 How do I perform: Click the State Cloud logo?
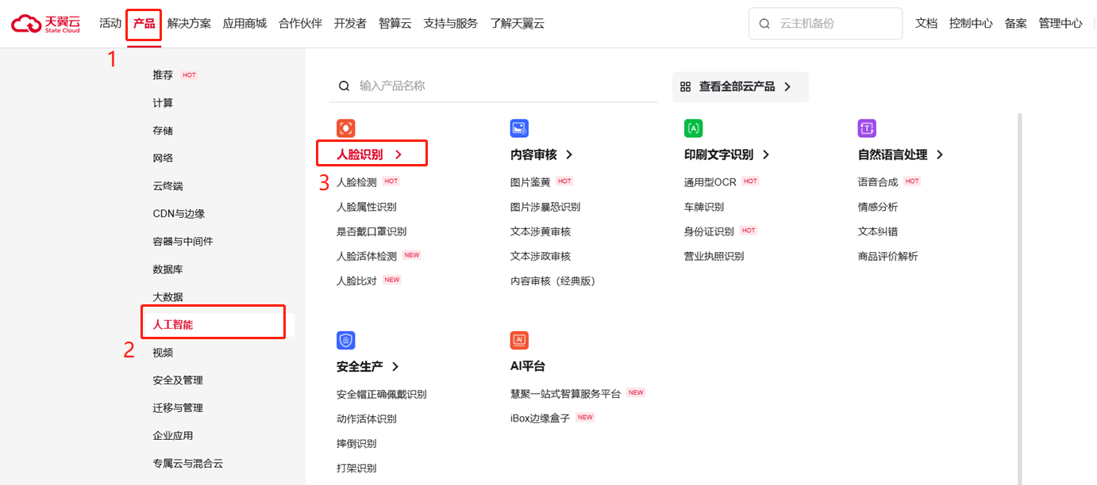(x=46, y=24)
